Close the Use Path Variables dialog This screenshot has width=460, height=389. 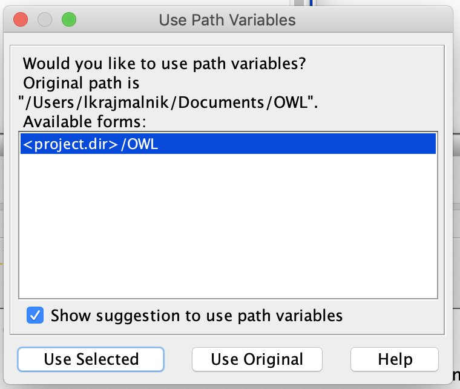21,20
